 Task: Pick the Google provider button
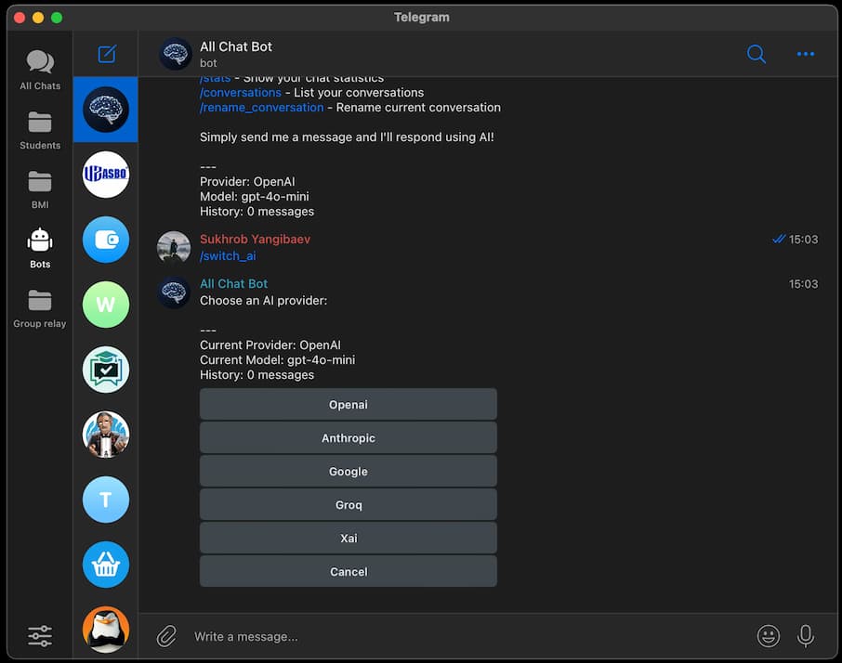pos(348,472)
